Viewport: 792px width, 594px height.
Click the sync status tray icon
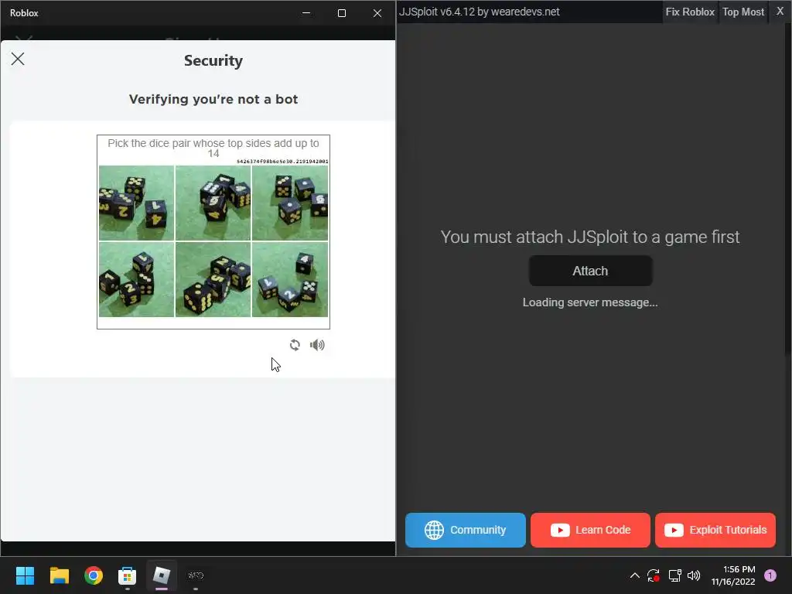654,575
